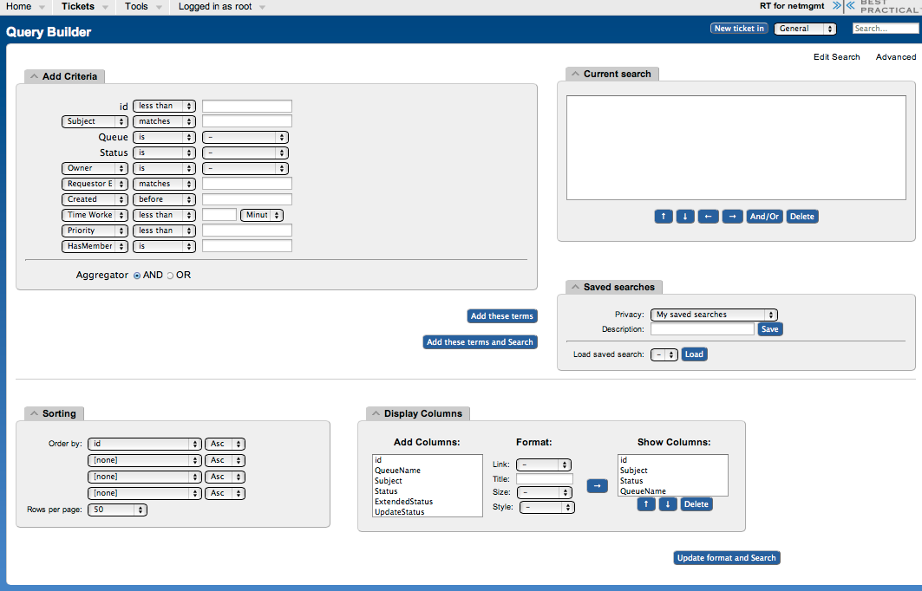Select the AND aggregator radio button
922x591 pixels.
[x=137, y=276]
